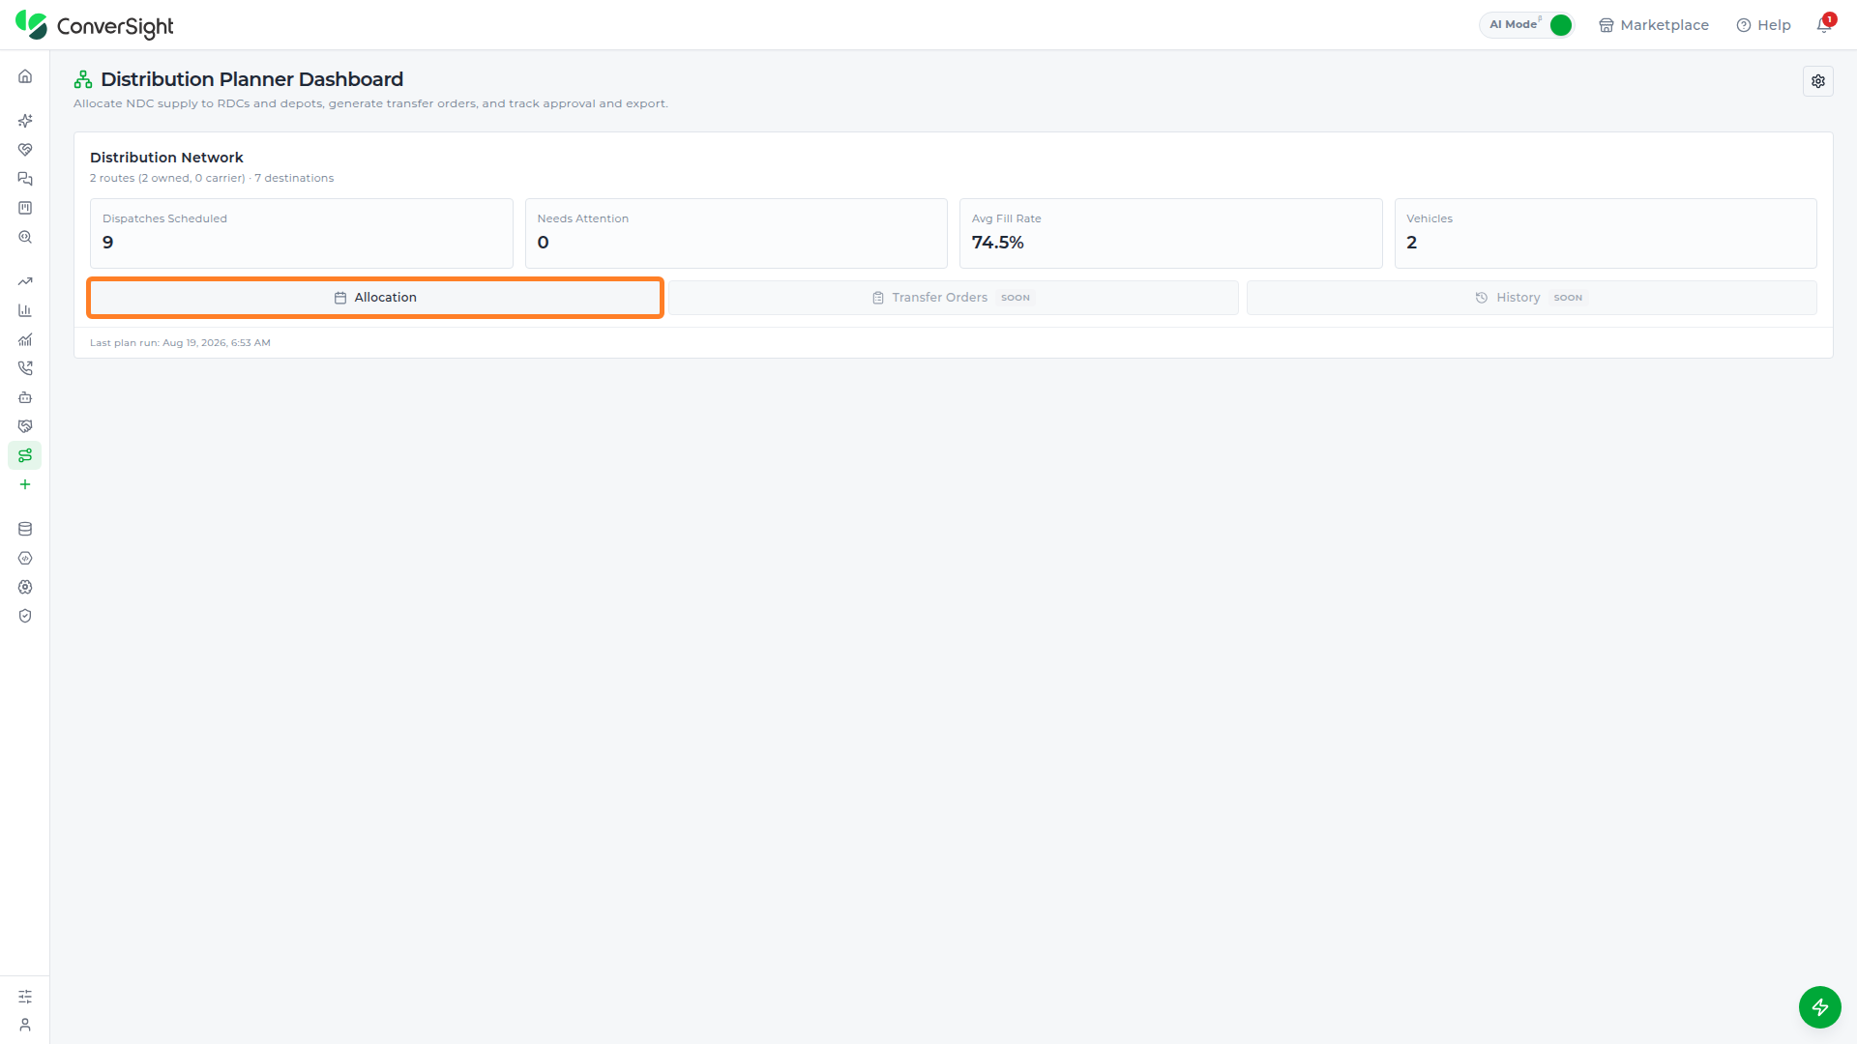Open the Marketplace link

pyautogui.click(x=1653, y=25)
